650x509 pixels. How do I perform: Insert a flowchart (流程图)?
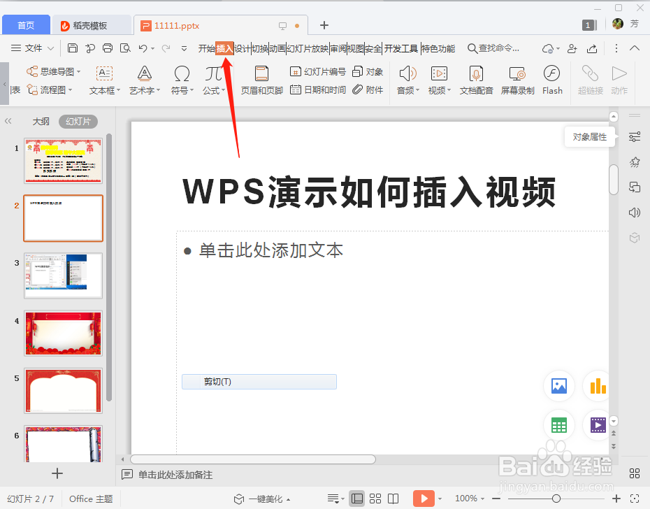point(50,89)
